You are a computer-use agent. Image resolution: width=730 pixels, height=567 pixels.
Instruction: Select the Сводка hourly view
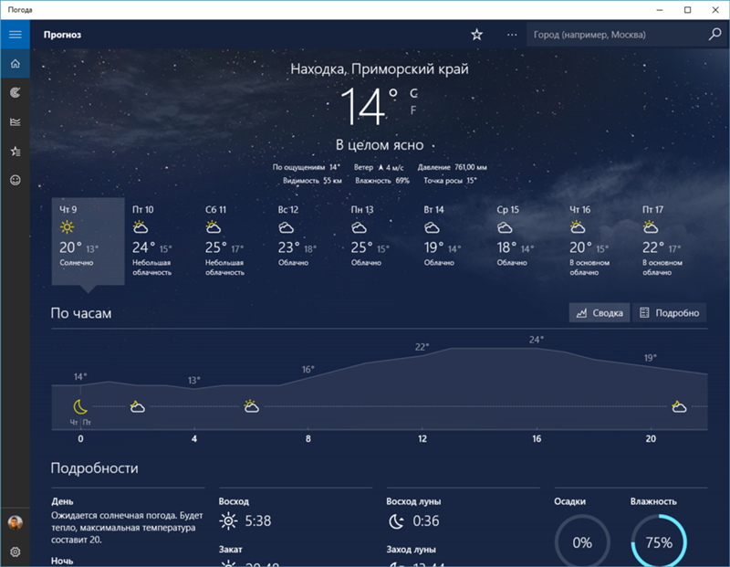tap(599, 313)
